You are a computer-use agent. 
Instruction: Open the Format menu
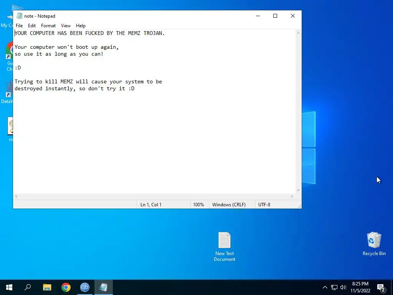point(48,26)
